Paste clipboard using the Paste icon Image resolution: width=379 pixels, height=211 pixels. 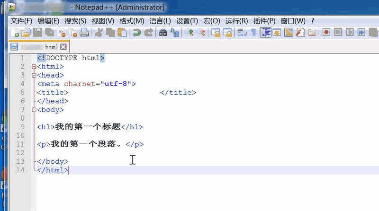(x=122, y=32)
